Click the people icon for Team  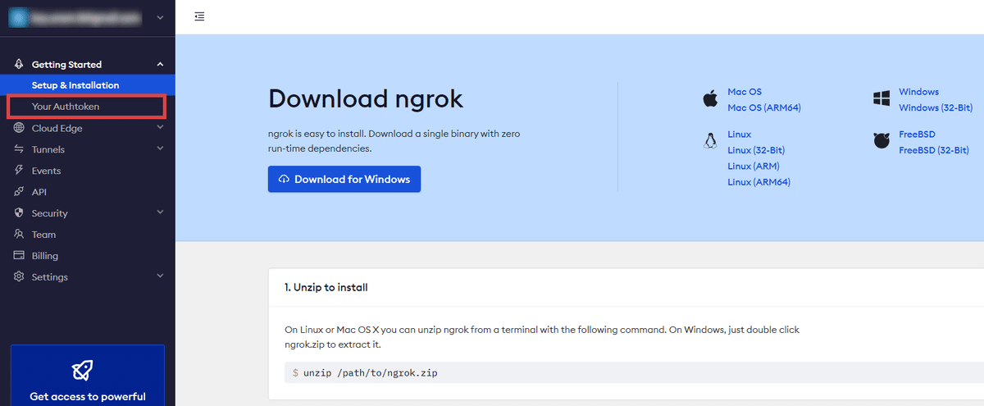click(19, 235)
